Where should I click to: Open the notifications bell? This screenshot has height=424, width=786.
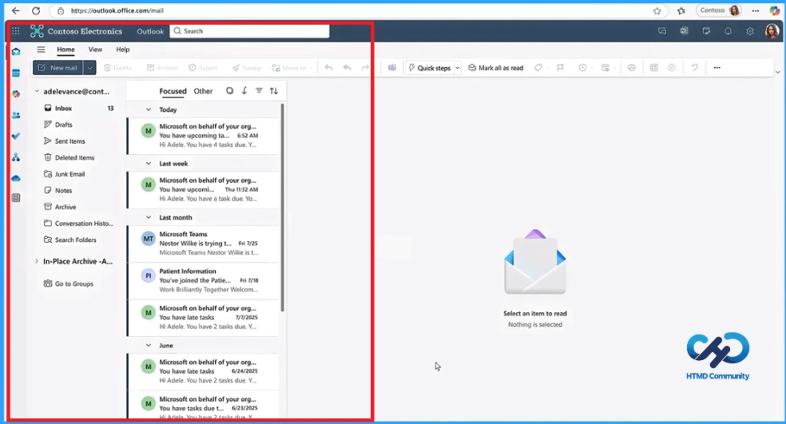728,31
